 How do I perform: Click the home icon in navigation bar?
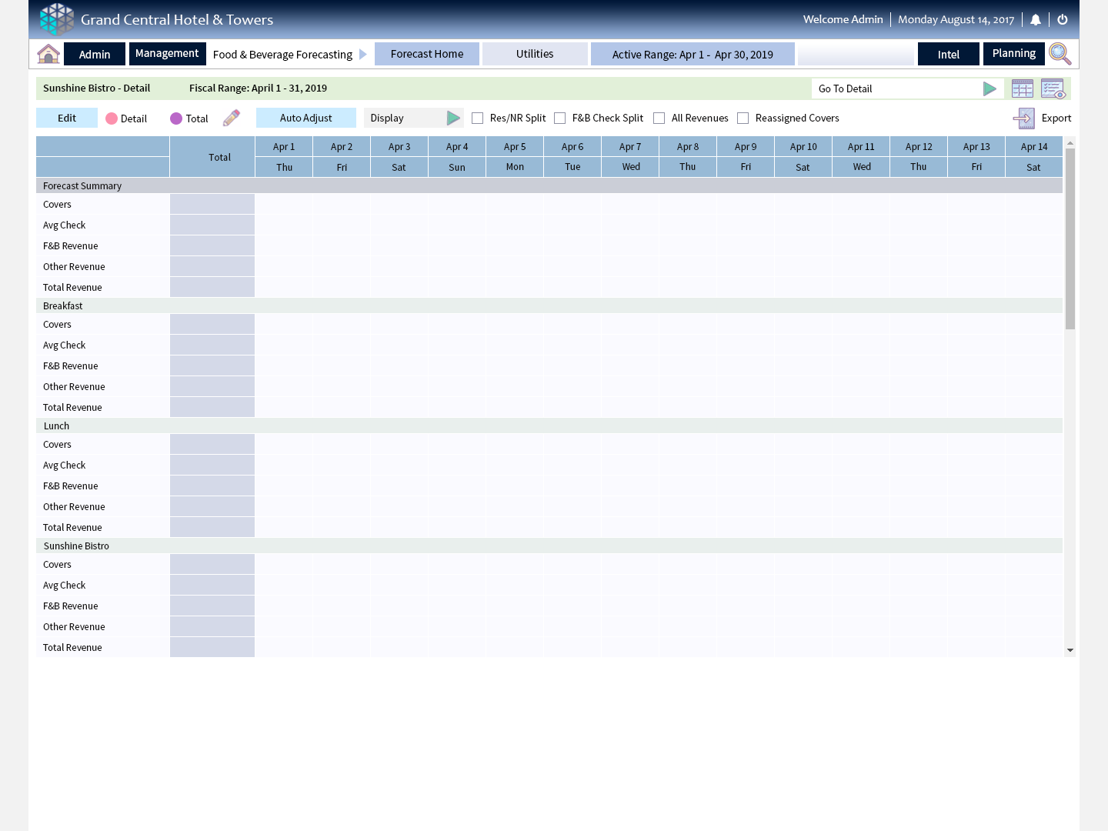[48, 54]
